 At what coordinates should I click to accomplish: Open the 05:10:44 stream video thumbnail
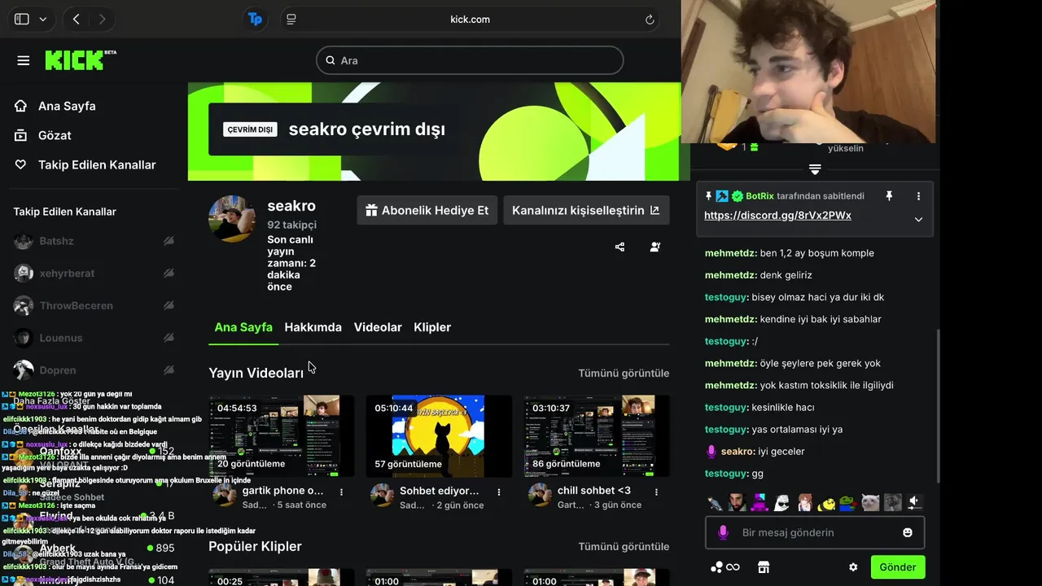click(x=439, y=436)
